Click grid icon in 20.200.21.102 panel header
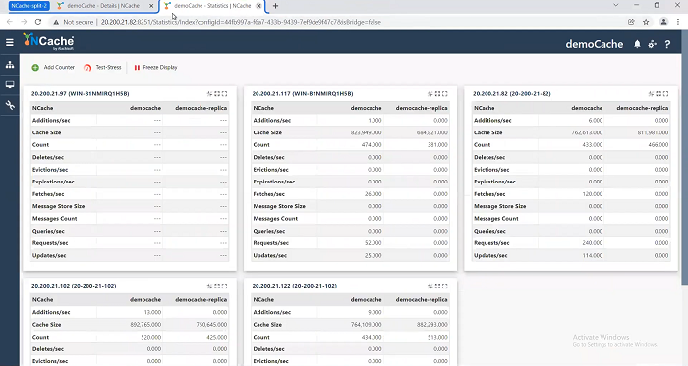The image size is (688, 366). (x=217, y=286)
